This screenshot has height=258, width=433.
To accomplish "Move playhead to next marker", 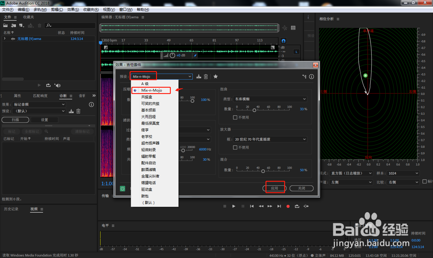I will [x=279, y=206].
